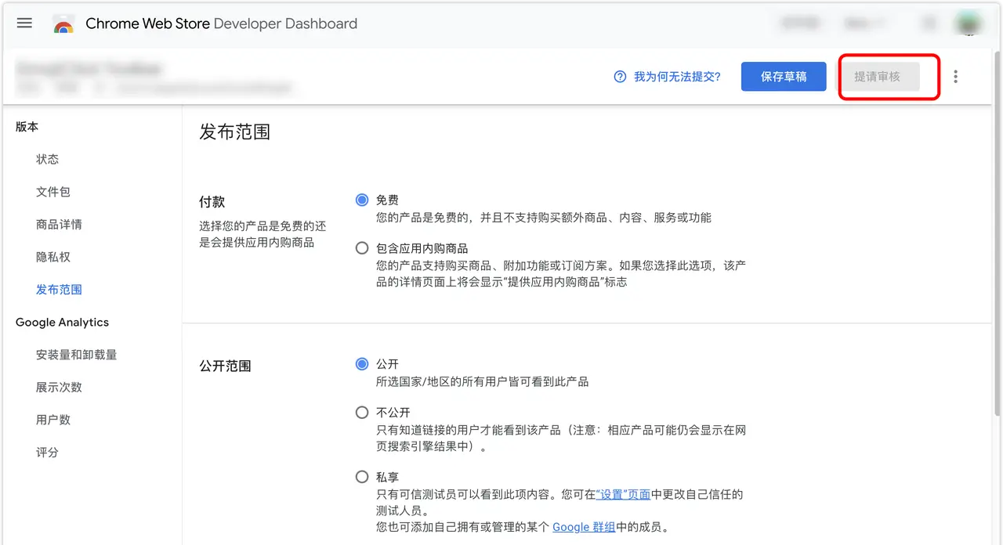Open the three-dot overflow menu
This screenshot has width=1003, height=545.
coord(955,76)
